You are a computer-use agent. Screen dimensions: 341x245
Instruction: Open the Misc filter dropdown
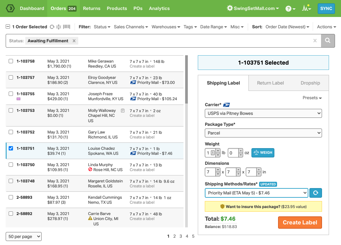(x=237, y=27)
